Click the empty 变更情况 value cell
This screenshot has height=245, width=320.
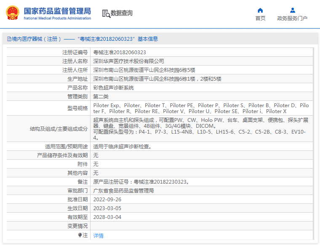click(202, 226)
